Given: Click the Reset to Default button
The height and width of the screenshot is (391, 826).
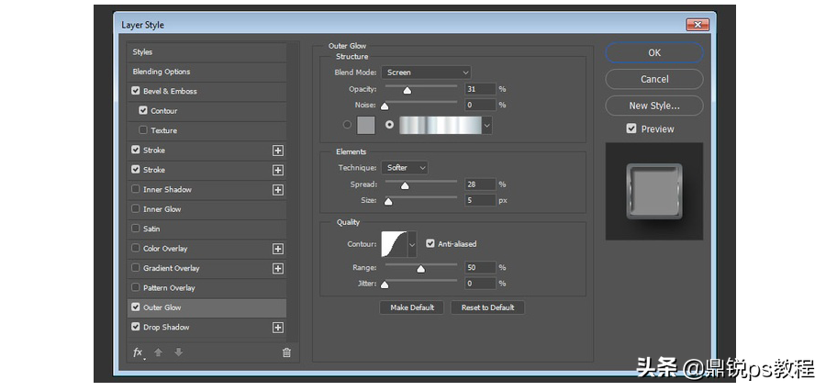Looking at the screenshot, I should pyautogui.click(x=488, y=307).
